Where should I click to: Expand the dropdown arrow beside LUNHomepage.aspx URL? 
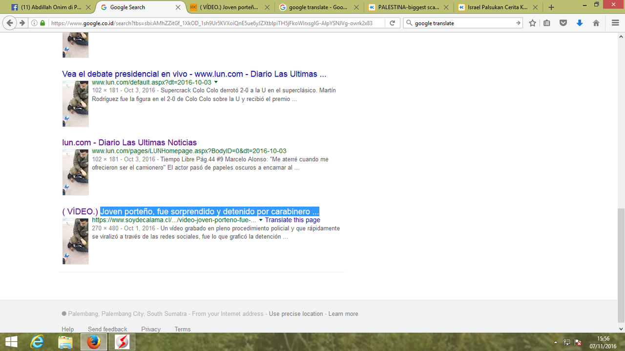pos(291,151)
